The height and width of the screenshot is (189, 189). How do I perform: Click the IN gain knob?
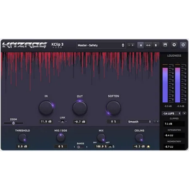coord(46,108)
